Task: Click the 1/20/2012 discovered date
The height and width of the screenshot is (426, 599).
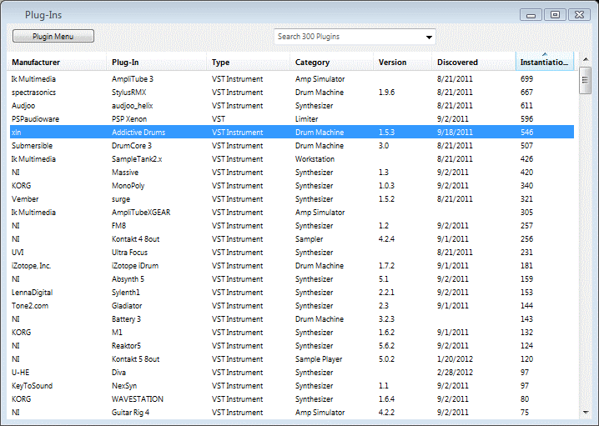Action: point(455,359)
